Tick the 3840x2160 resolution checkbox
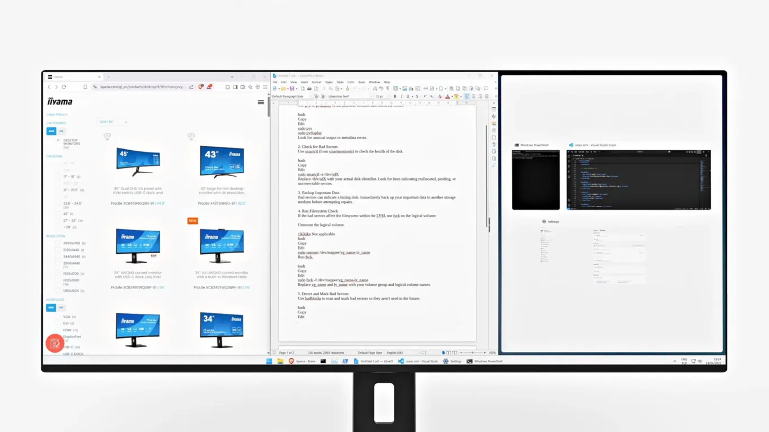The width and height of the screenshot is (769, 432). 58,243
